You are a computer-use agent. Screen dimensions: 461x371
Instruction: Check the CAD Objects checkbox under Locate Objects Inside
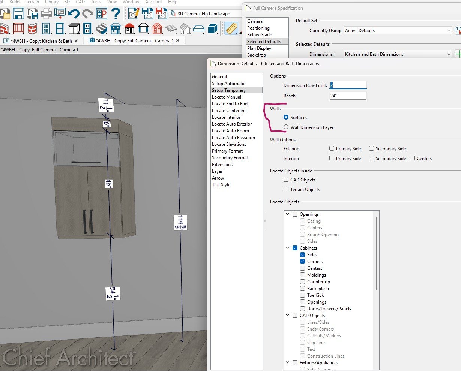286,180
